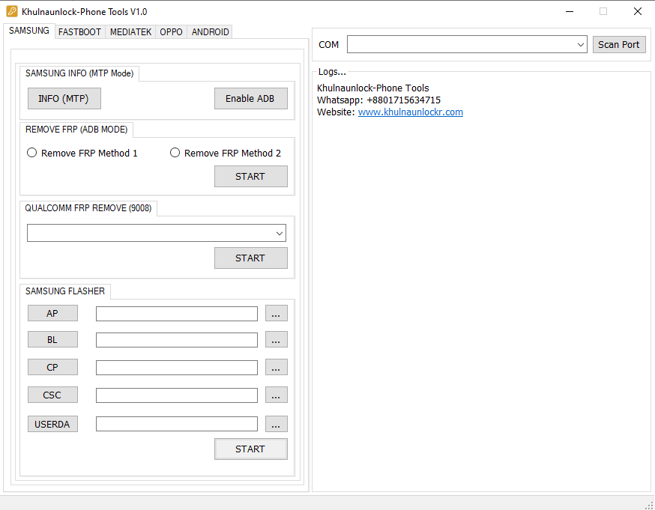Start the Qualcomm FRP Remove (9008) process
Image resolution: width=655 pixels, height=510 pixels.
point(250,258)
